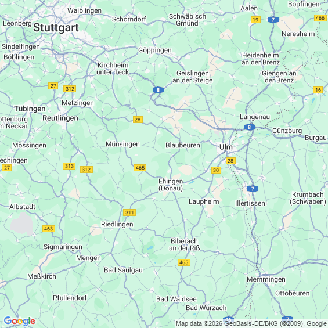Select the Stuttgart city label

coord(56,27)
